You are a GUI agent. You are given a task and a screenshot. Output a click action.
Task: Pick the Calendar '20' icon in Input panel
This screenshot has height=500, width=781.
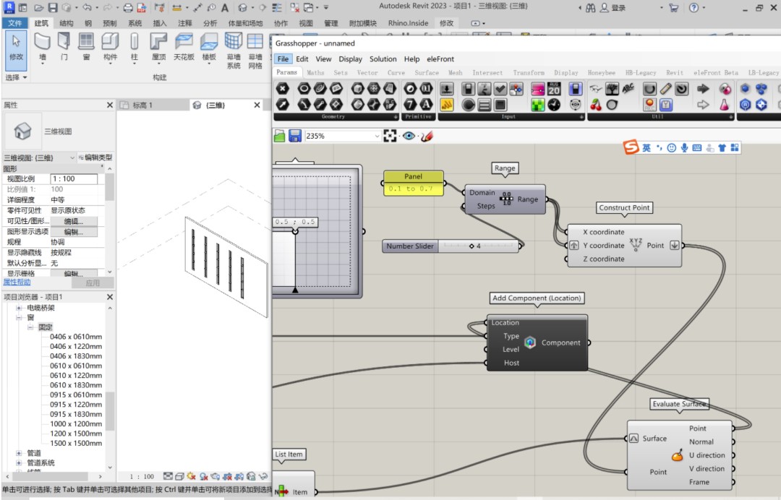(554, 89)
